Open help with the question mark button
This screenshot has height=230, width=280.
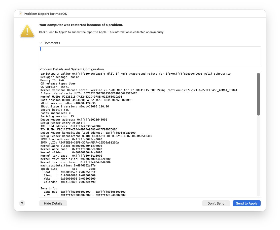pyautogui.click(x=22, y=203)
